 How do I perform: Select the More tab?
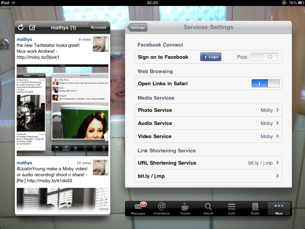pyautogui.click(x=279, y=208)
